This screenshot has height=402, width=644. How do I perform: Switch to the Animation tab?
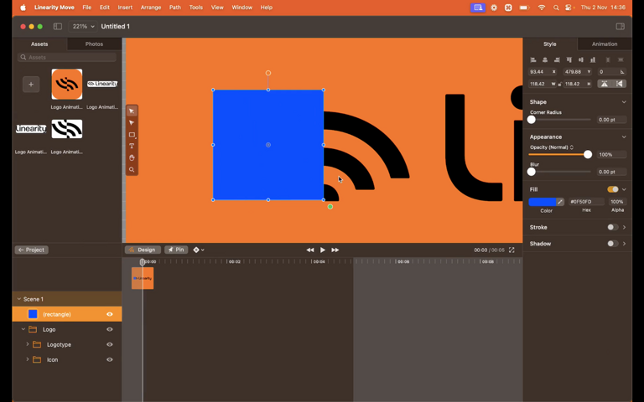(x=604, y=44)
